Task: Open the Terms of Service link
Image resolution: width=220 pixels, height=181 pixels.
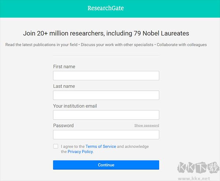Action: tap(101, 146)
